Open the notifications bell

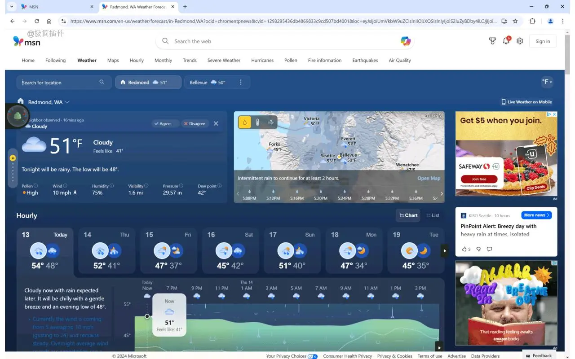506,40
